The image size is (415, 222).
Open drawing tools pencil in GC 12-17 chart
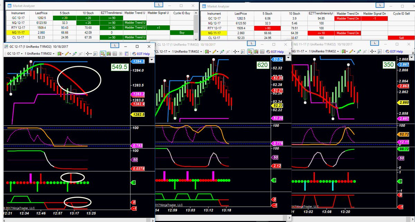[68, 54]
